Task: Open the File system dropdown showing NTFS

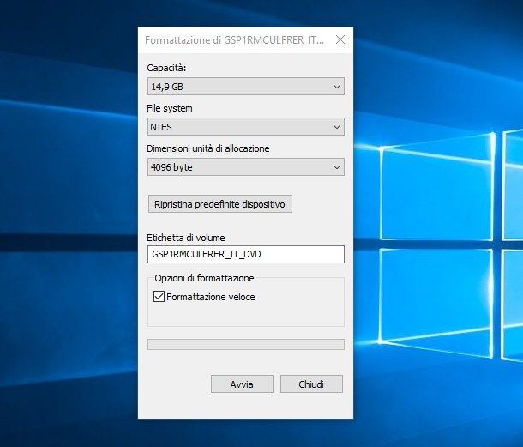Action: [246, 127]
